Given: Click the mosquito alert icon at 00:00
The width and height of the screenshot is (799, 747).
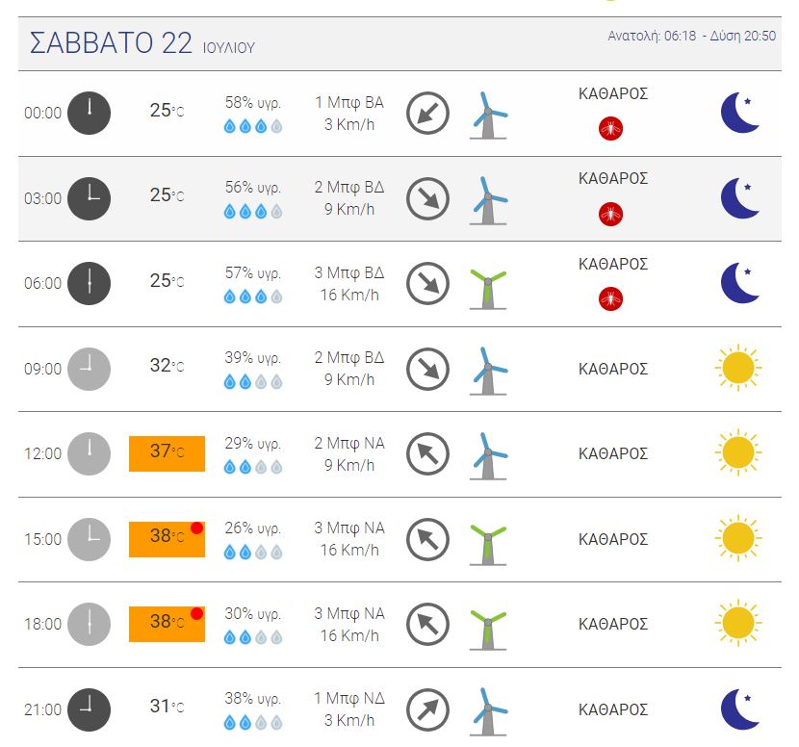Looking at the screenshot, I should pyautogui.click(x=610, y=128).
